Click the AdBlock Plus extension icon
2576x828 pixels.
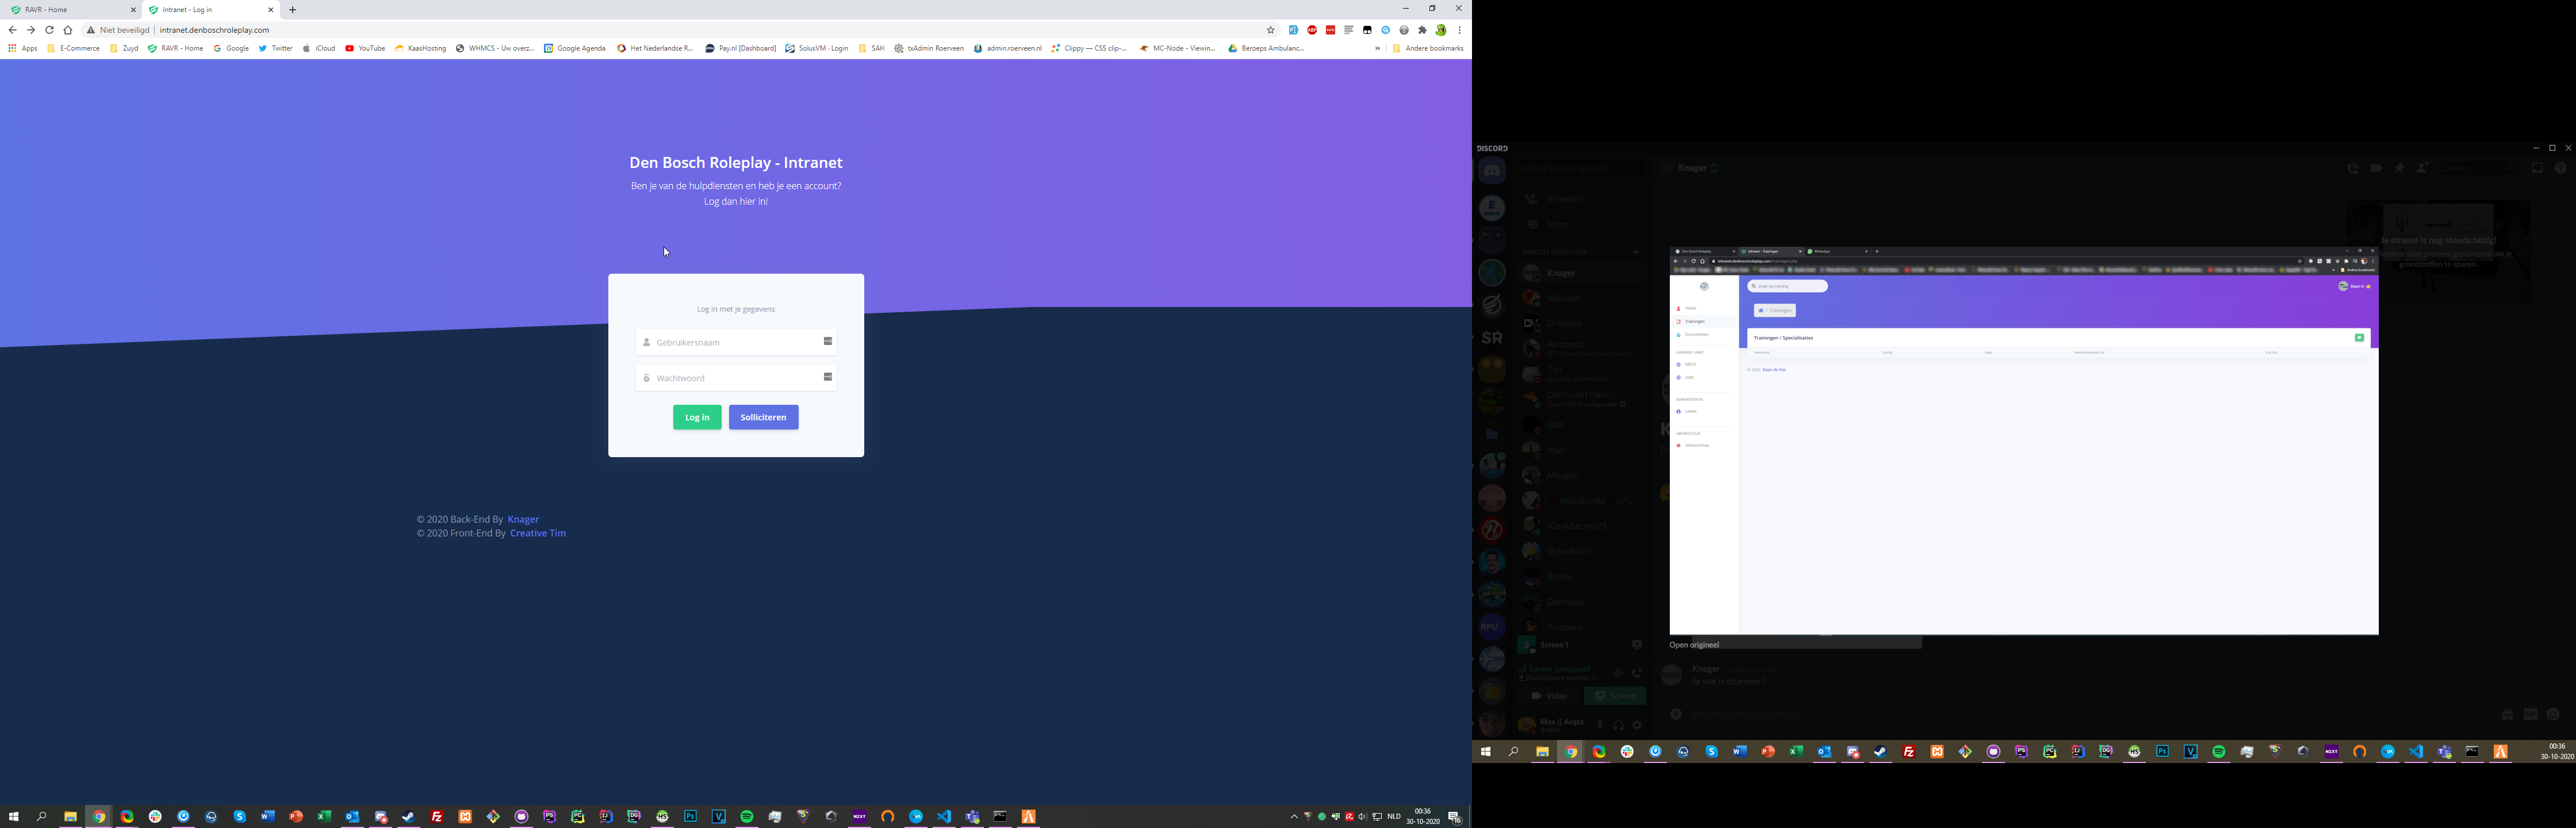click(1312, 30)
